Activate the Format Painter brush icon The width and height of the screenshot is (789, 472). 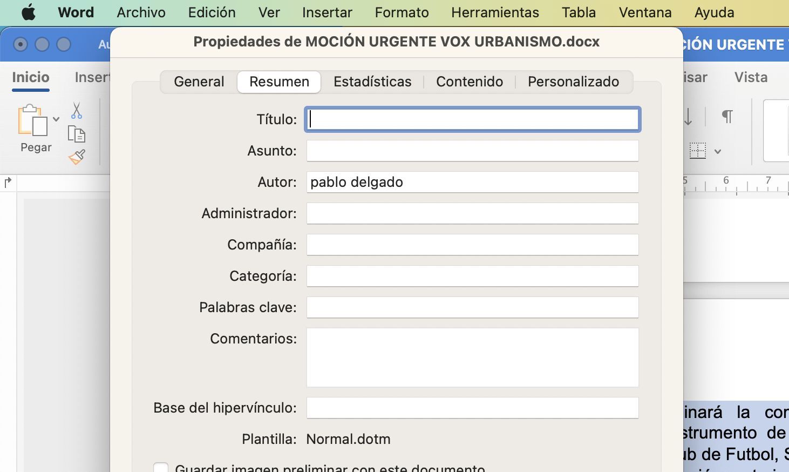coord(77,157)
